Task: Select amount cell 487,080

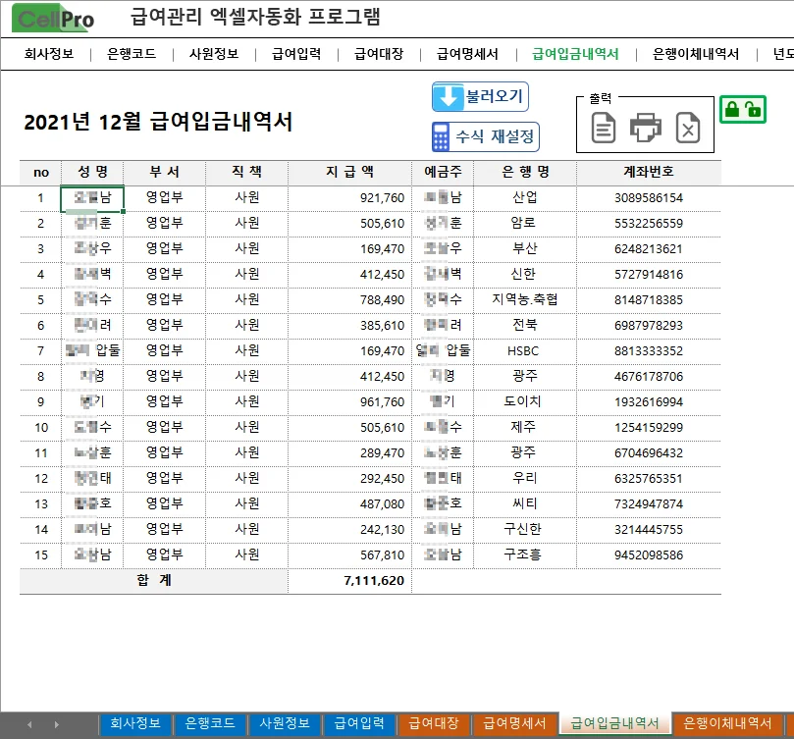Action: 349,504
